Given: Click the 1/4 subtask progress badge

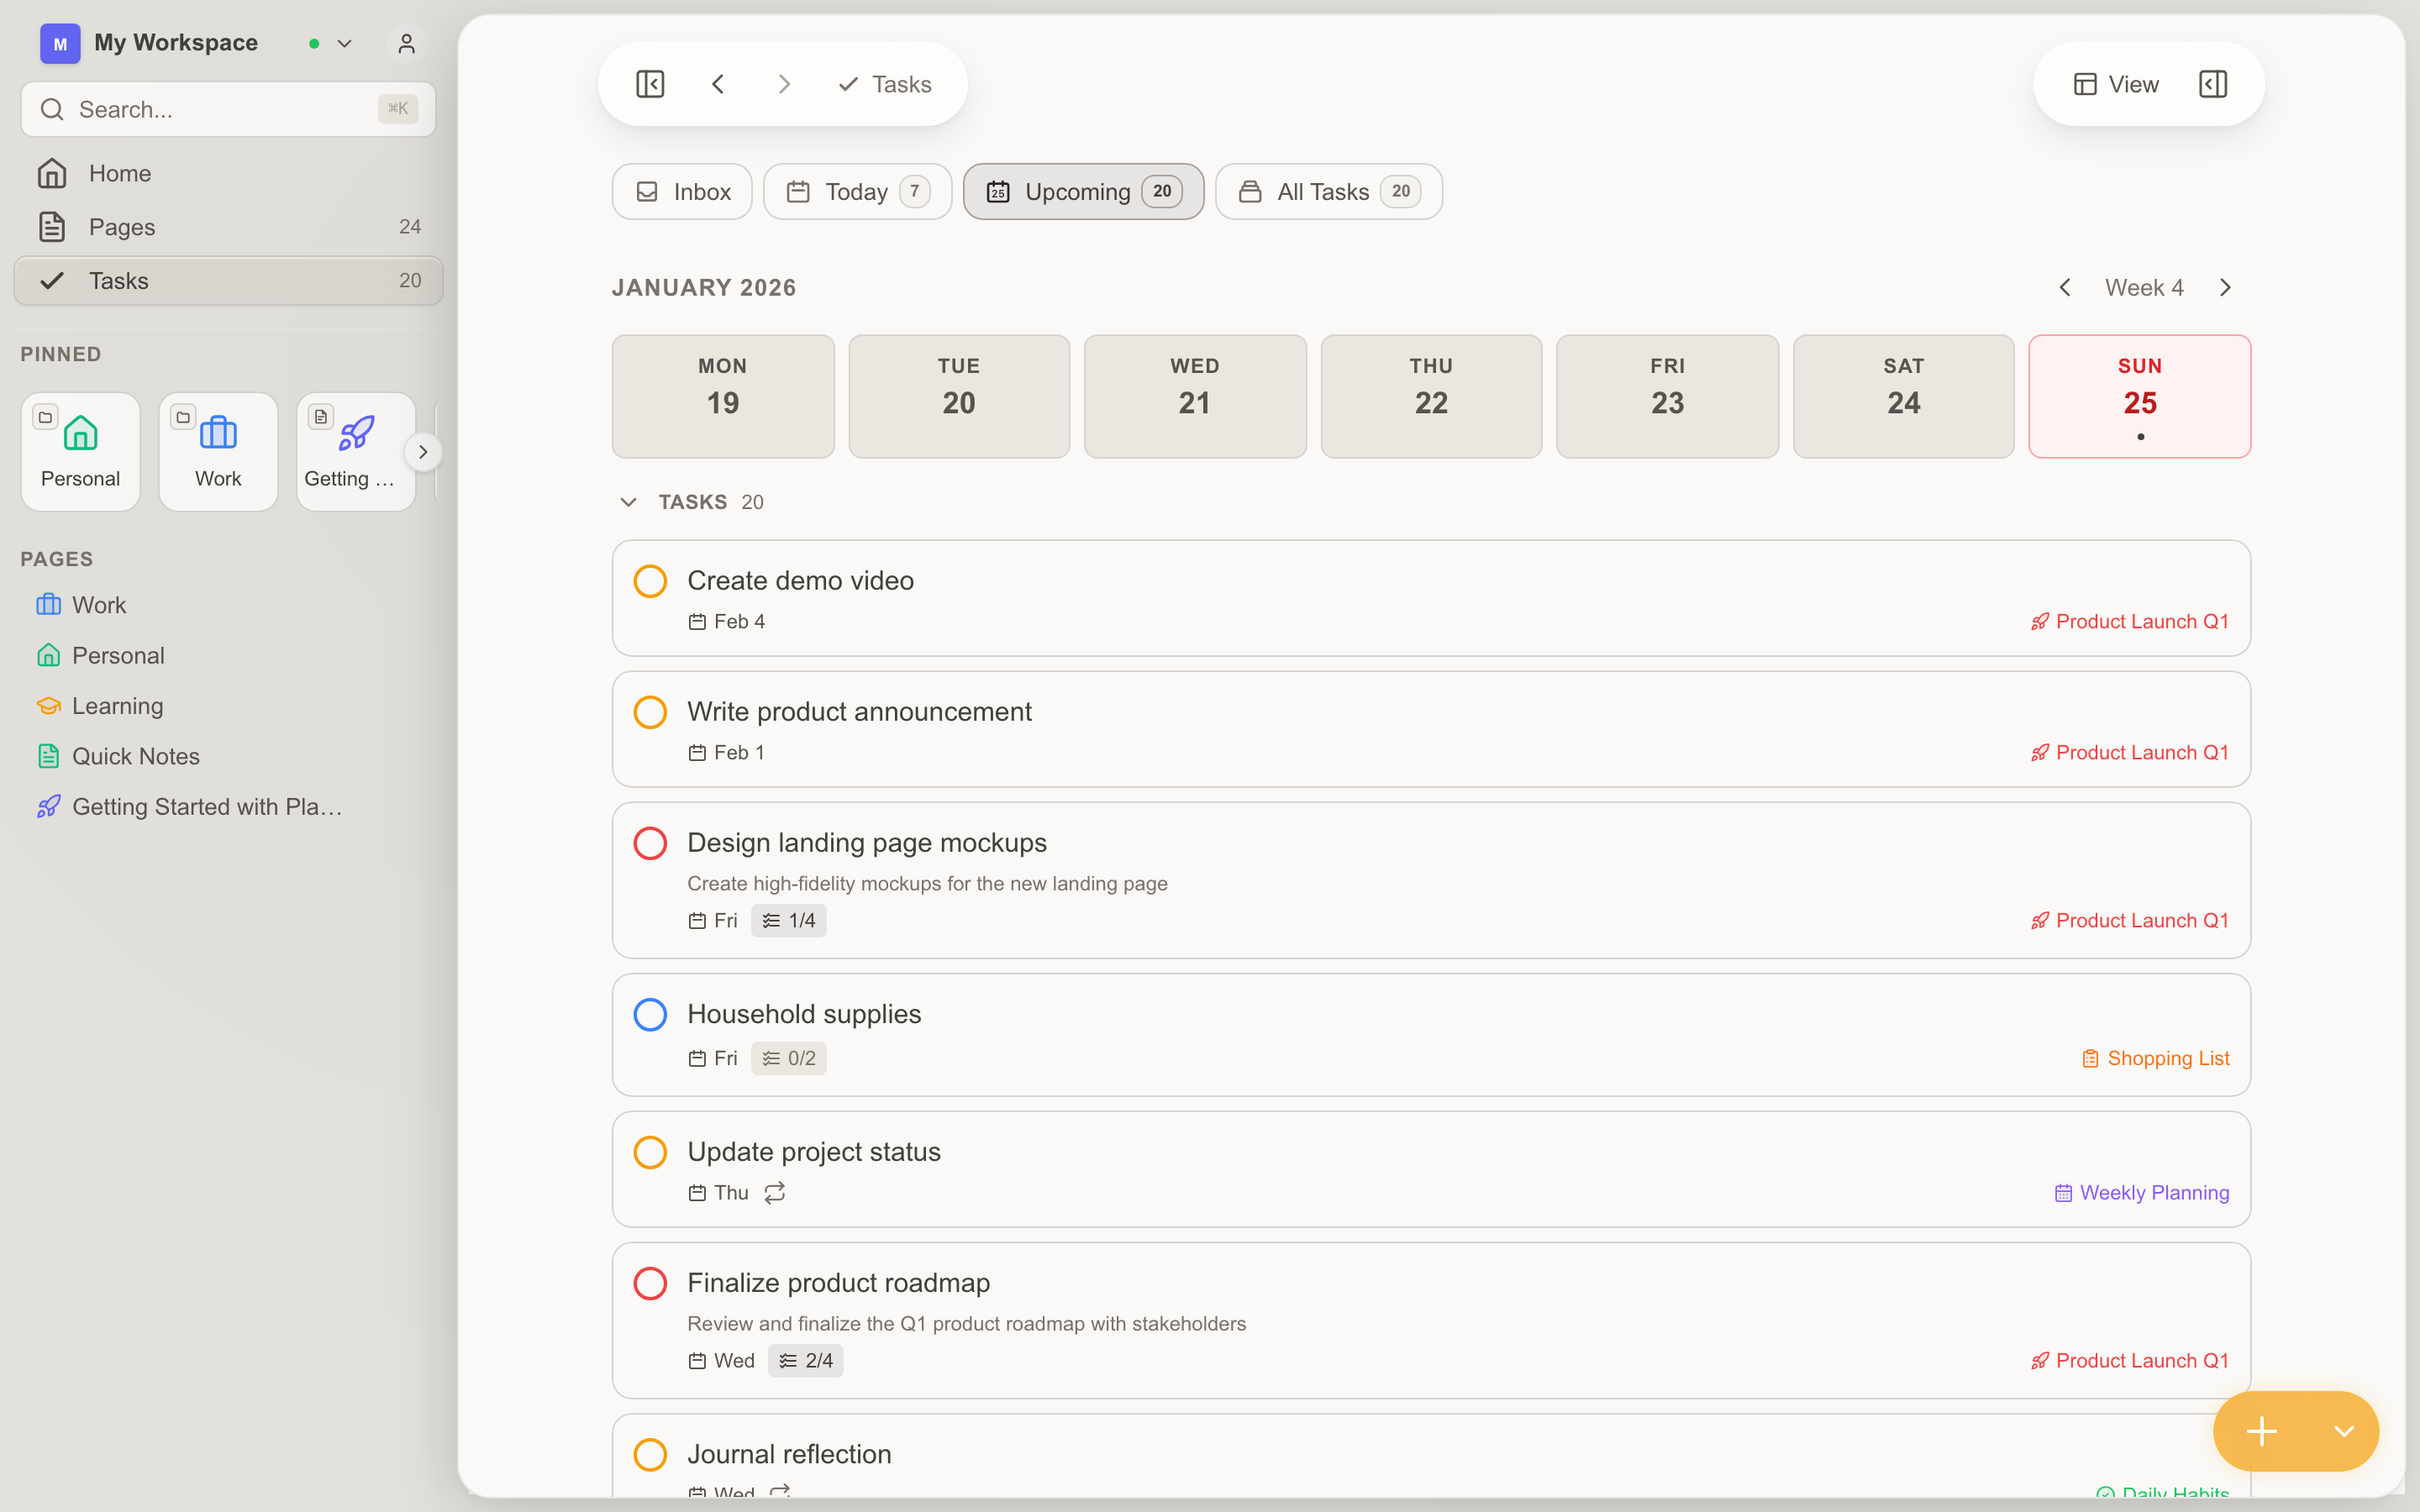Looking at the screenshot, I should [x=788, y=920].
